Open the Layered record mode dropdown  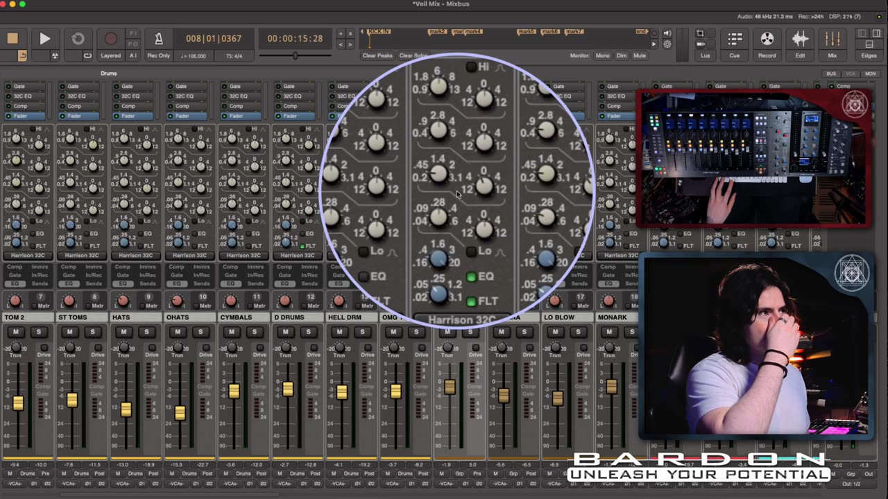pyautogui.click(x=111, y=55)
